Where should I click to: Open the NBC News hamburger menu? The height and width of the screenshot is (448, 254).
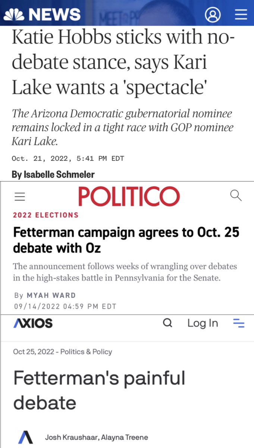pos(241,14)
